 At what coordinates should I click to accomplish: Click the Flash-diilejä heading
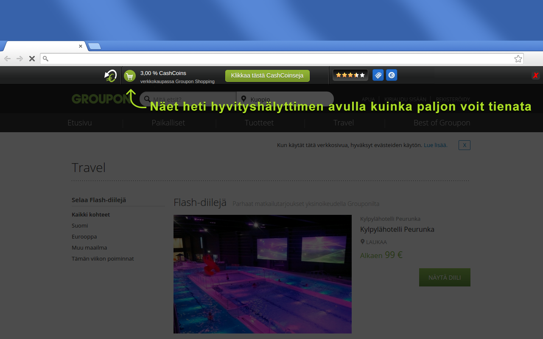(x=200, y=203)
